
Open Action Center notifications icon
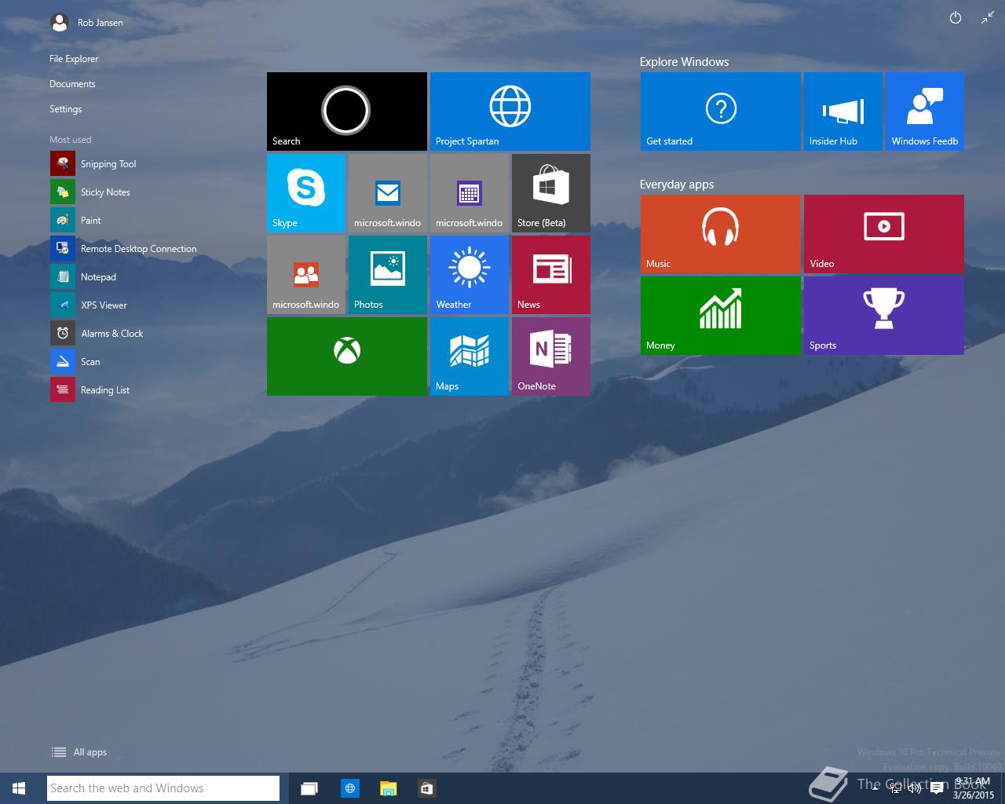[936, 788]
